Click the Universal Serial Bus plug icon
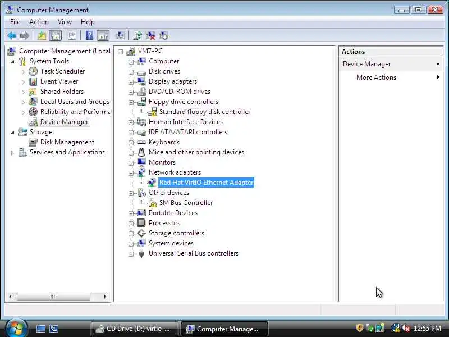Viewport: 449px width, 337px height. tap(141, 253)
